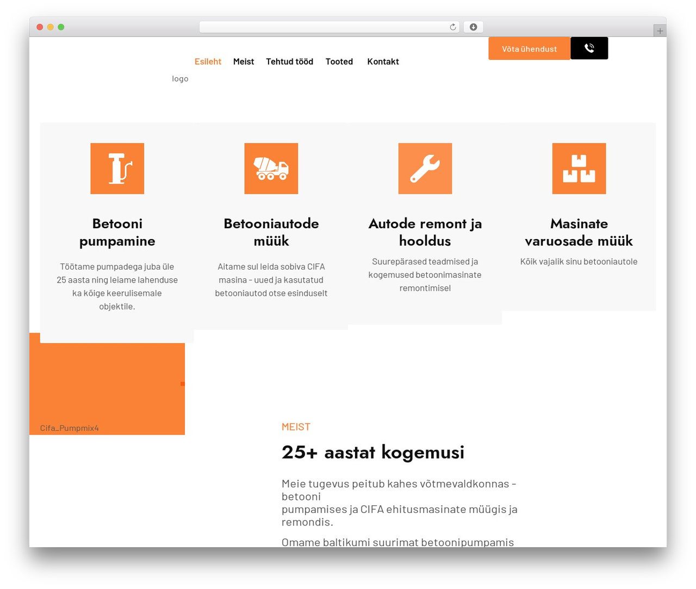Click the concrete mixer truck icon
This screenshot has height=589, width=696.
click(x=271, y=168)
